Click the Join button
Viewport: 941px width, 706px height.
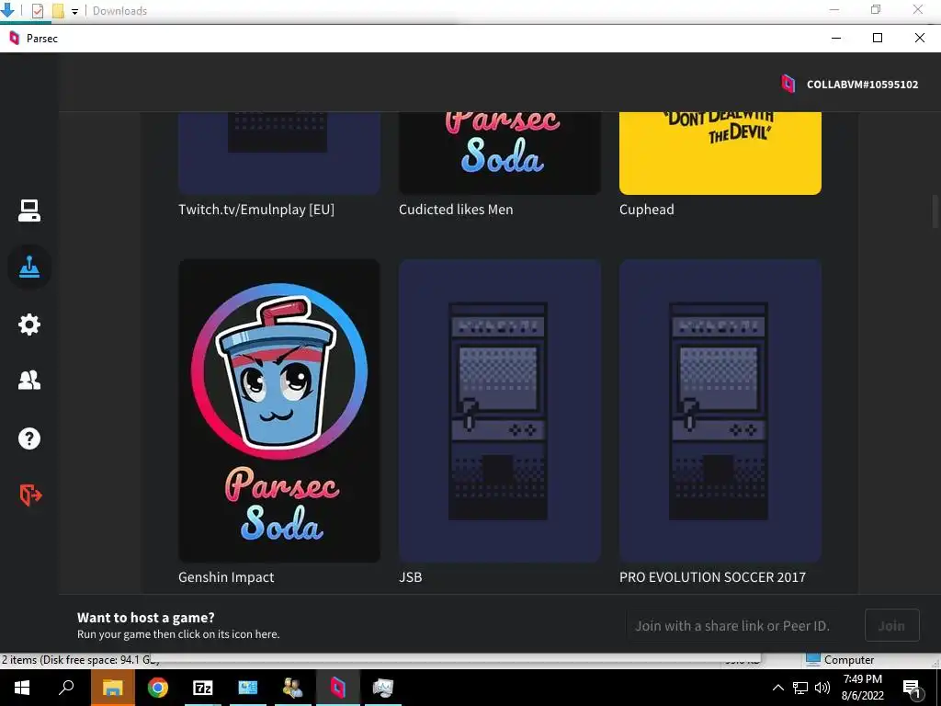(891, 625)
